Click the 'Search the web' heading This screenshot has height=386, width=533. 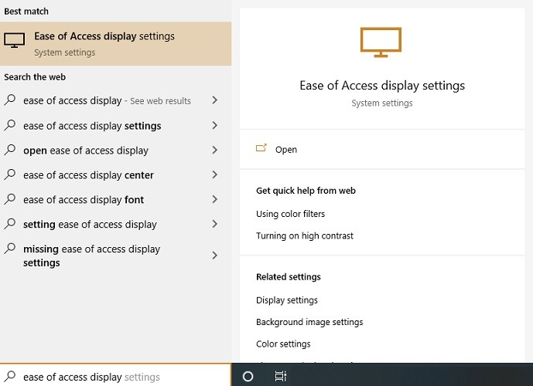click(x=35, y=77)
